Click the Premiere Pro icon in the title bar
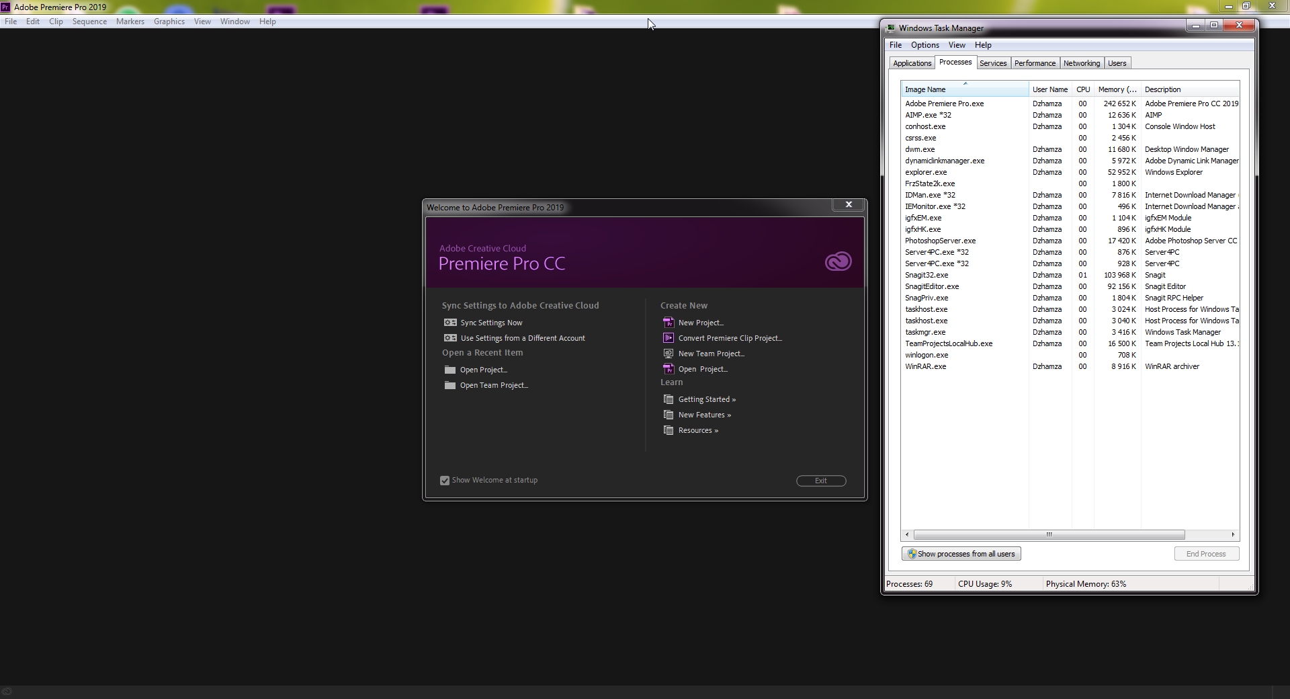The height and width of the screenshot is (699, 1290). [x=5, y=7]
